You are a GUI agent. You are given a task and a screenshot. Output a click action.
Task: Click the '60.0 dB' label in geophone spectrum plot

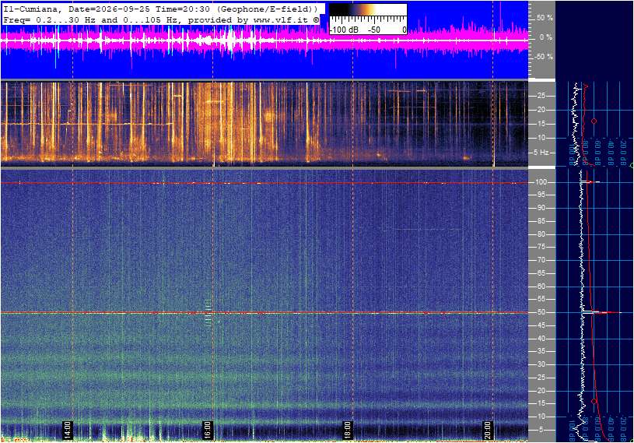[x=597, y=152]
